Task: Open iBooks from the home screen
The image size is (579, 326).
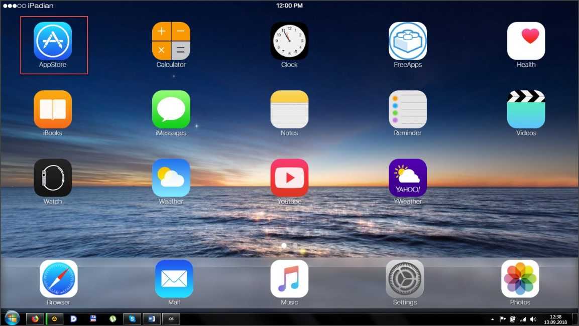Action: 53,109
